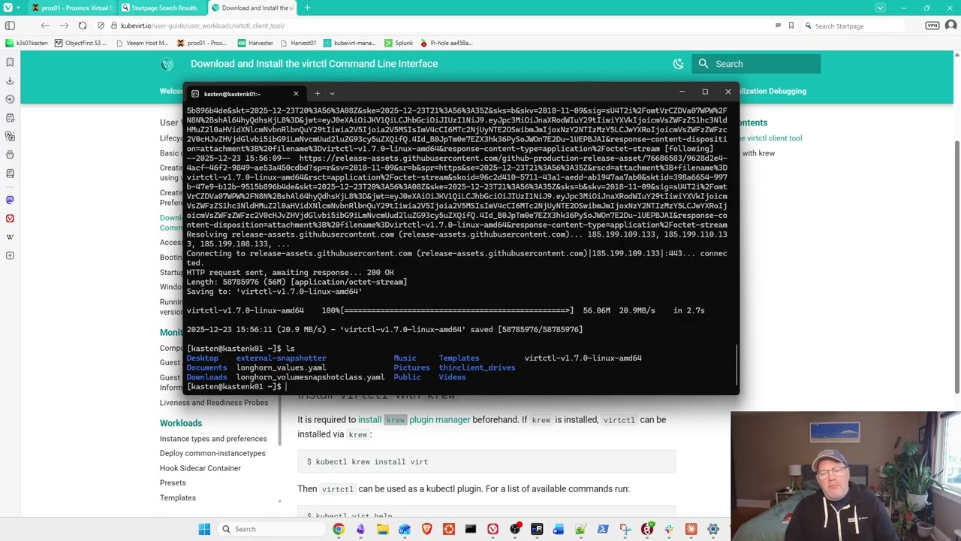This screenshot has height=541, width=961.
Task: Toggle the browser side panel button
Action: (x=10, y=26)
